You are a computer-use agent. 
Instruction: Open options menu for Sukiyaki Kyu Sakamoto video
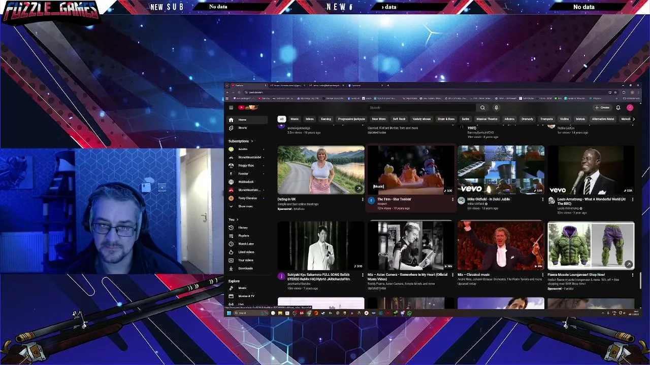pos(363,275)
